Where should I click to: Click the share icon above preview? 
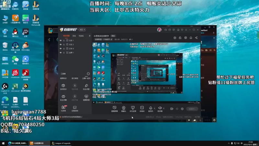pos(196,38)
